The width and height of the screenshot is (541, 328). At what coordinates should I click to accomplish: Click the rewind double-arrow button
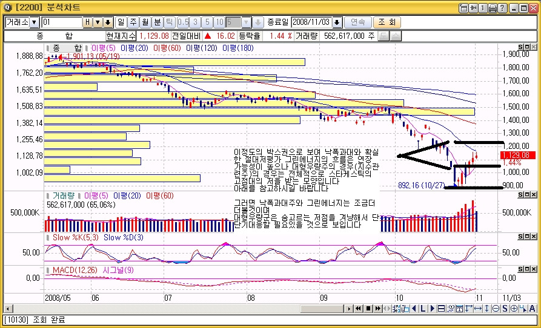[x=359, y=309]
